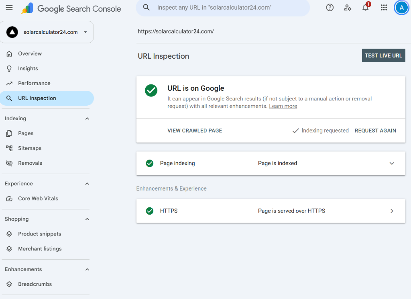Click the Enhancements & Experience heading
411x299 pixels.
(x=171, y=189)
